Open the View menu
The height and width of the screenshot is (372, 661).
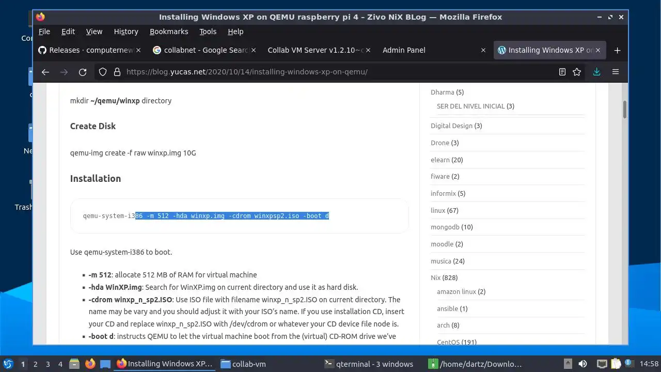coord(94,32)
